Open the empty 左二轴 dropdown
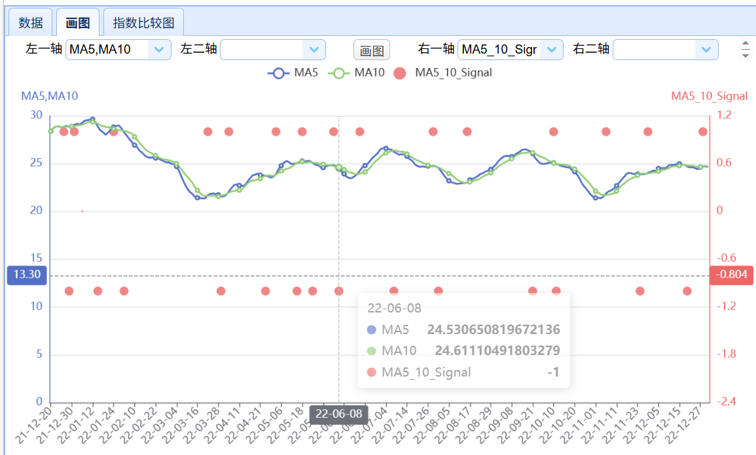The height and width of the screenshot is (455, 756). (x=313, y=50)
